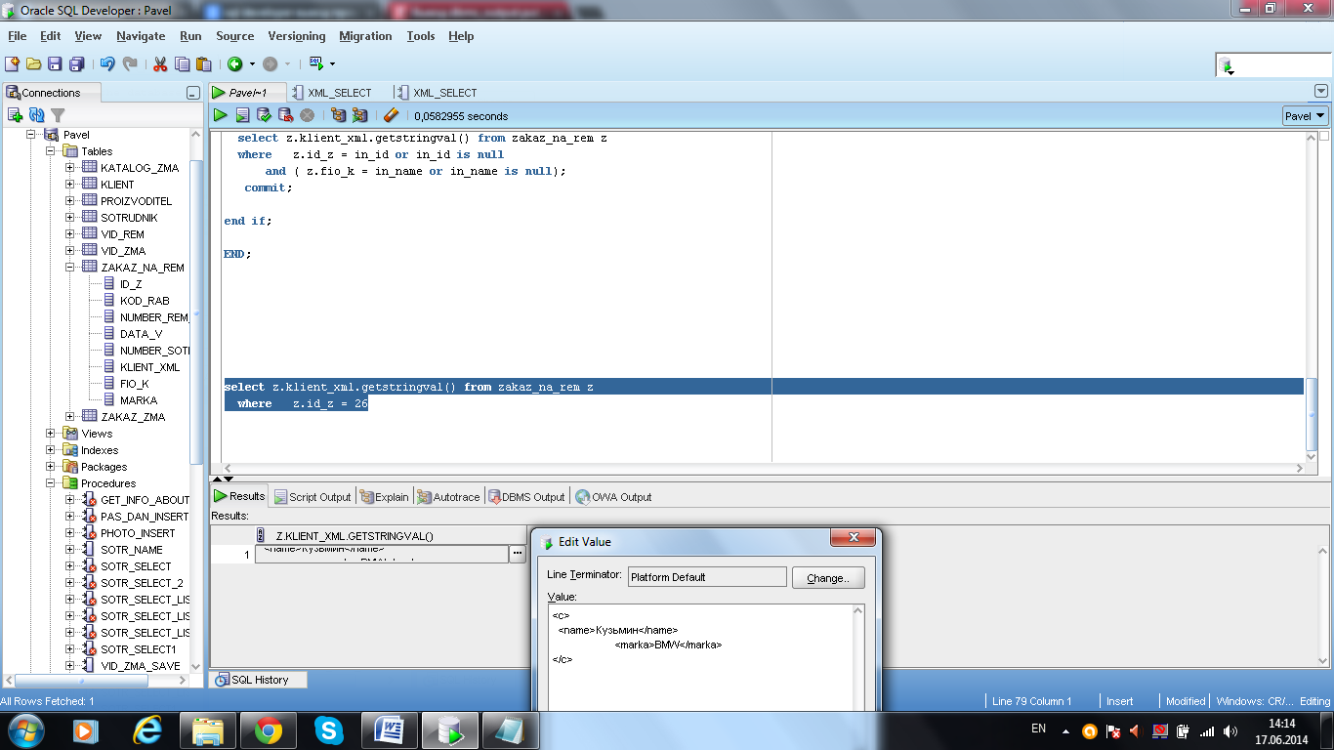
Task: Open SQL History panel
Action: [259, 680]
